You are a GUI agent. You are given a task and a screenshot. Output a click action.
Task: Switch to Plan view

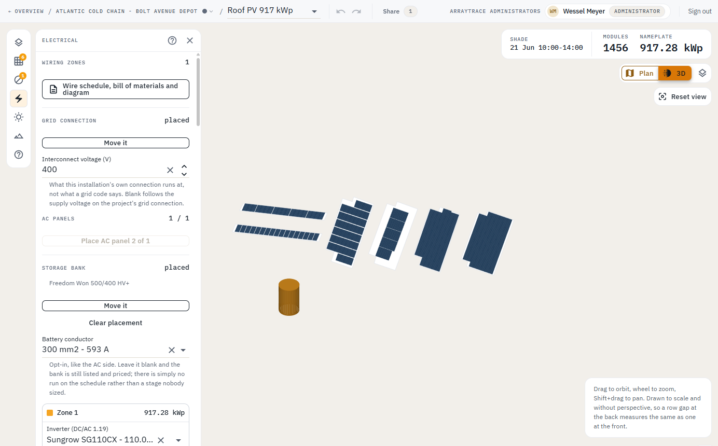(640, 73)
